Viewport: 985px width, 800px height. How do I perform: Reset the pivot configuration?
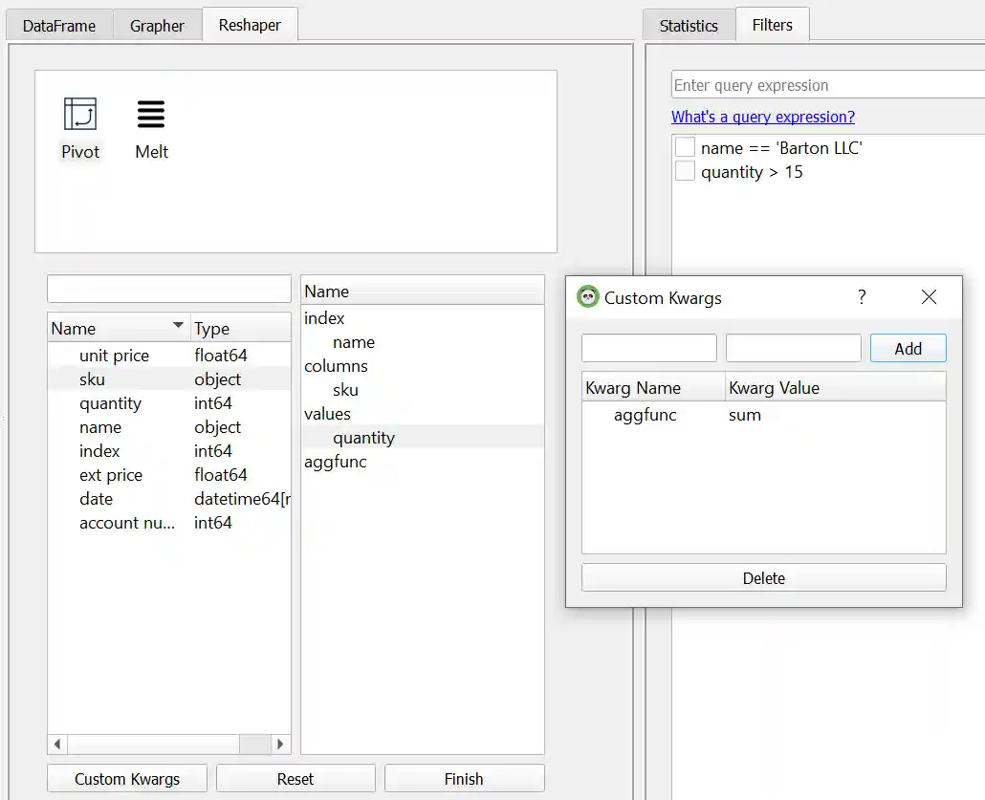295,778
